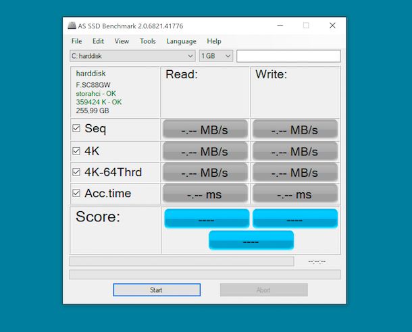Image resolution: width=412 pixels, height=332 pixels.
Task: Open the Edit menu
Action: tap(98, 41)
